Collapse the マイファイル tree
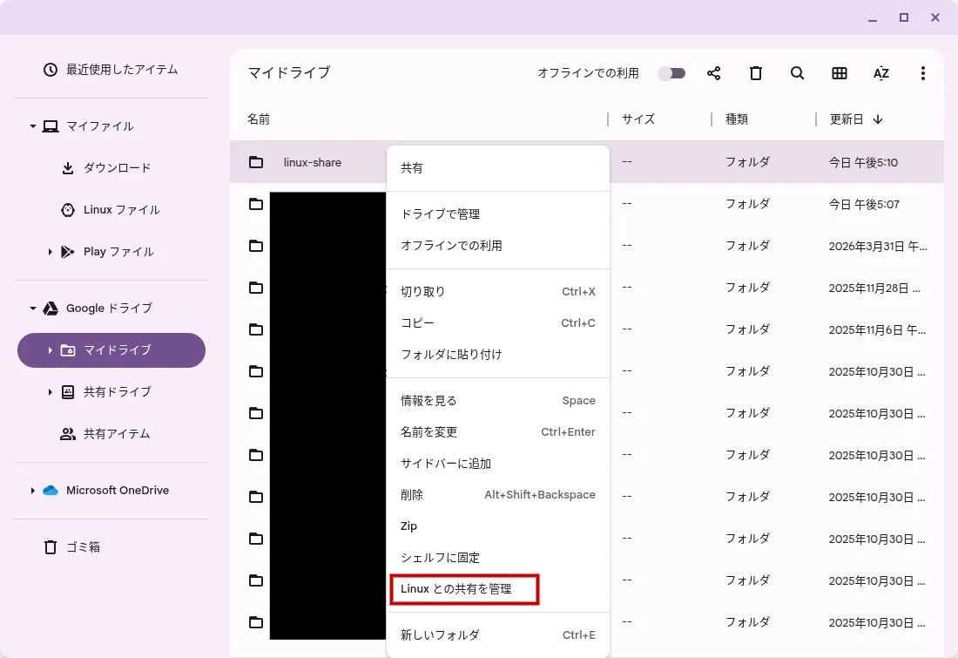 [x=32, y=126]
